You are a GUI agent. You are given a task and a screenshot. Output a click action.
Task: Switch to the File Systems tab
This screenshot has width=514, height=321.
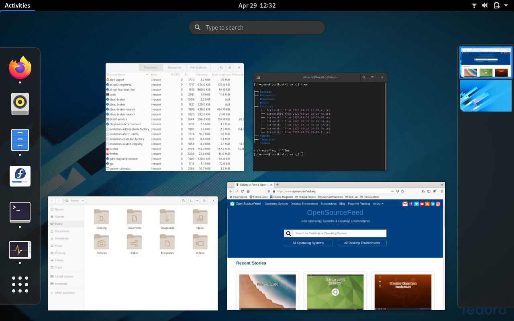(198, 67)
